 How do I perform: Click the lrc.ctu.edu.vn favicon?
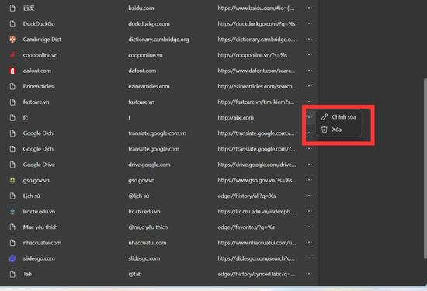click(12, 212)
